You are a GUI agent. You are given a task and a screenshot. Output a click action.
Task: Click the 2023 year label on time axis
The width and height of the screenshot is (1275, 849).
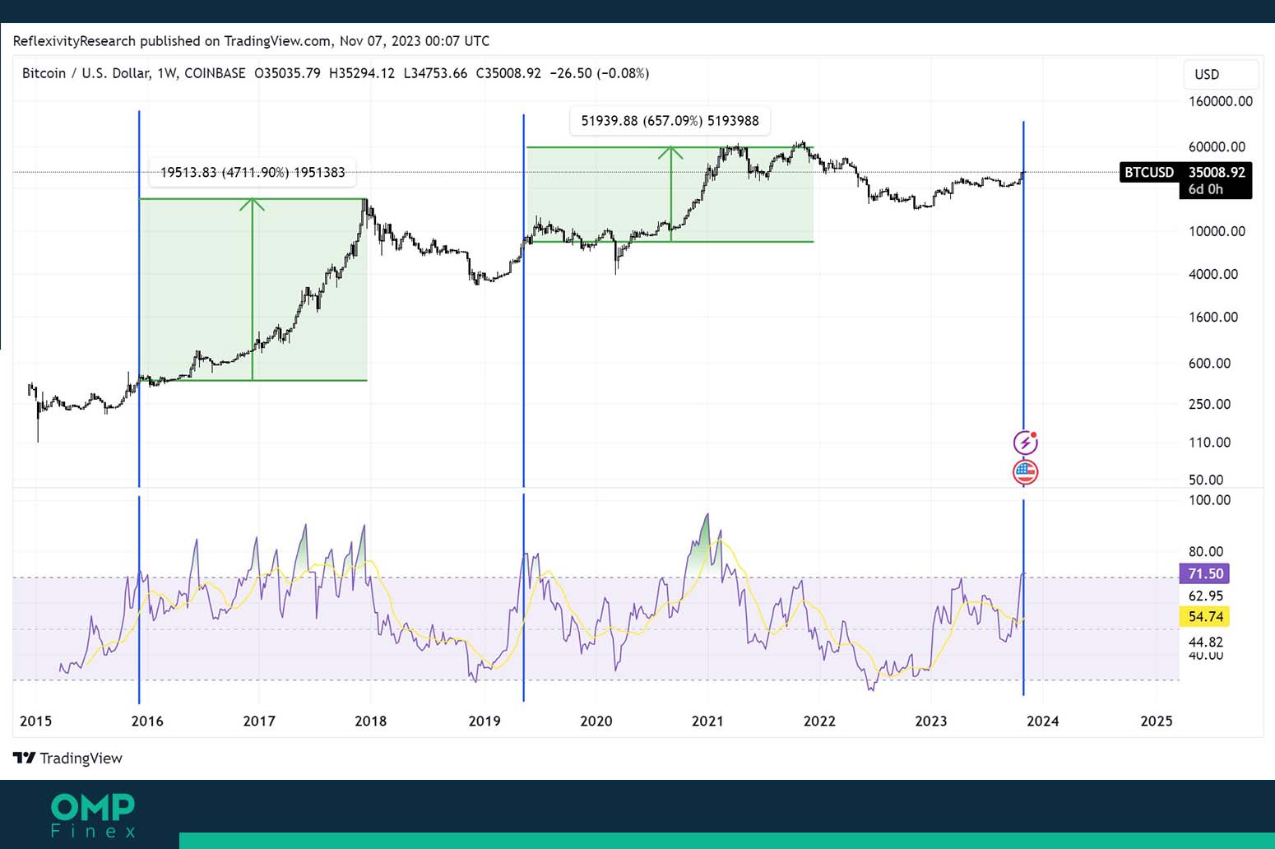coord(931,721)
